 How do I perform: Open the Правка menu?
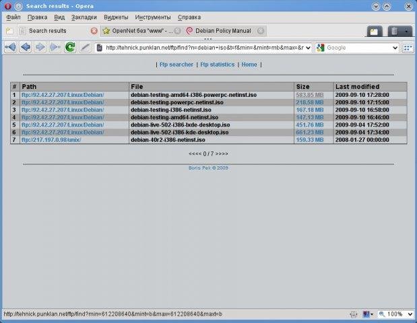click(x=37, y=17)
